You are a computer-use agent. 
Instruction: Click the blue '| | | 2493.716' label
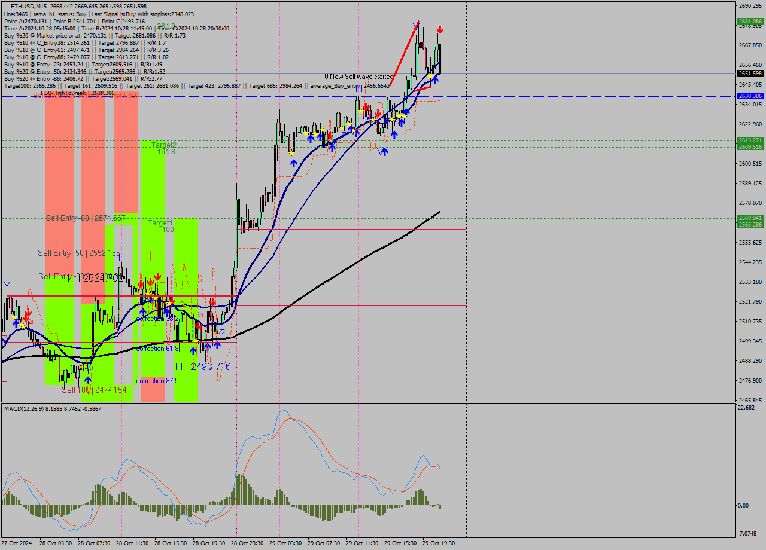[x=203, y=366]
